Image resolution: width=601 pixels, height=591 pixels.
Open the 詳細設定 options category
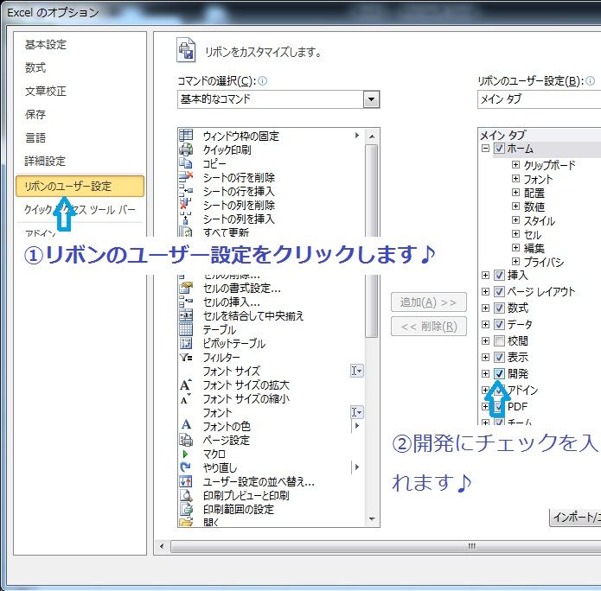pyautogui.click(x=45, y=161)
